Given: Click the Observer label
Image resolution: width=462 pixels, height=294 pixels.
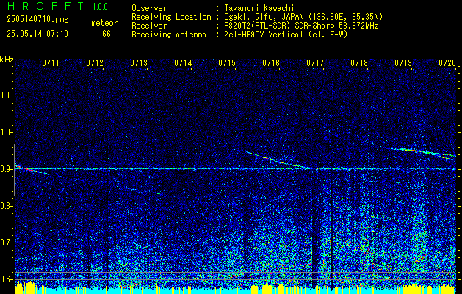Looking at the screenshot, I should (149, 8).
